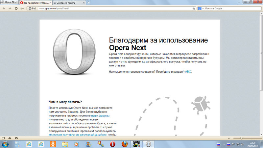Screen dimensions: 263x148
Task: Open the star wizard taskbar icon
Action: (x=101, y=144)
